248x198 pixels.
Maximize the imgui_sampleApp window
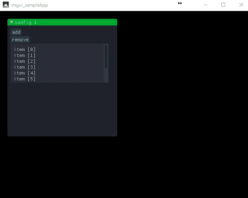pyautogui.click(x=223, y=5)
